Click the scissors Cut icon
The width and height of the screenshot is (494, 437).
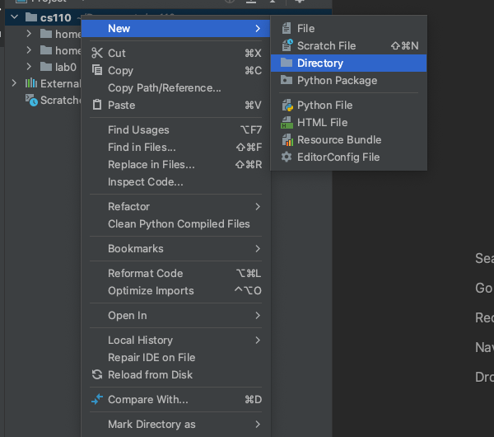tap(97, 53)
